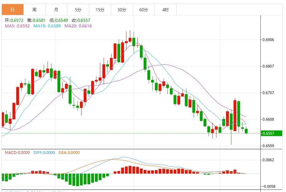Click the 0.0062 MACD axis label
Image resolution: width=286 pixels, height=192 pixels.
(268, 160)
